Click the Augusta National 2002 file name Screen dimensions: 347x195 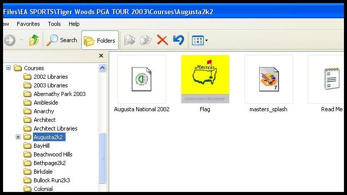(x=142, y=109)
